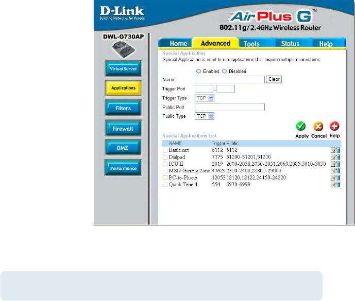The image size is (355, 301).
Task: Click the D-Link logo
Action: pos(122,13)
